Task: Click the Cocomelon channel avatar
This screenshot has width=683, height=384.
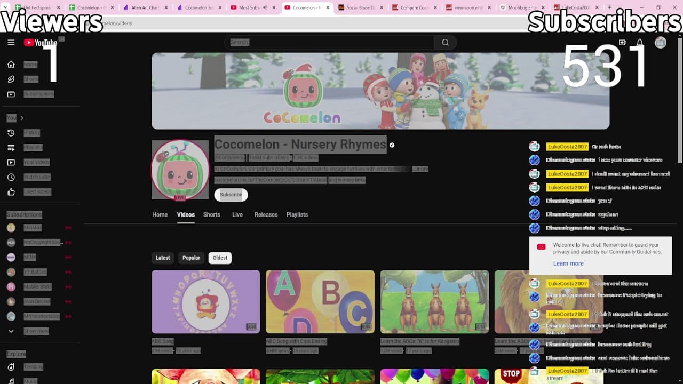Action: pos(180,170)
